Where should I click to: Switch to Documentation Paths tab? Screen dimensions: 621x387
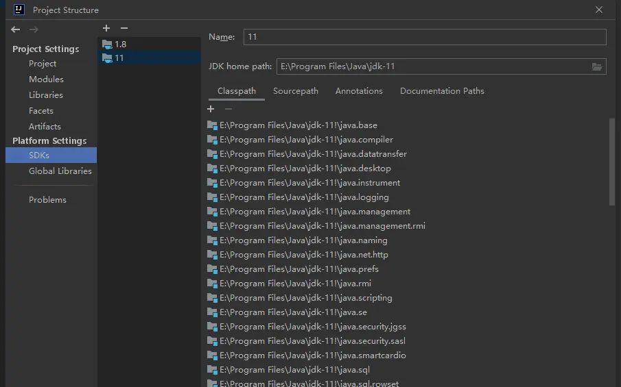(x=442, y=91)
